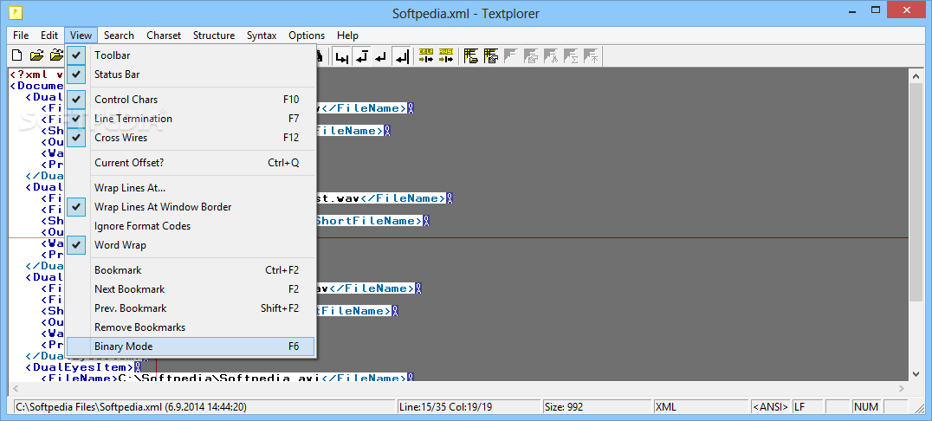Click the second yellow structure list icon
The image size is (932, 421).
point(491,56)
